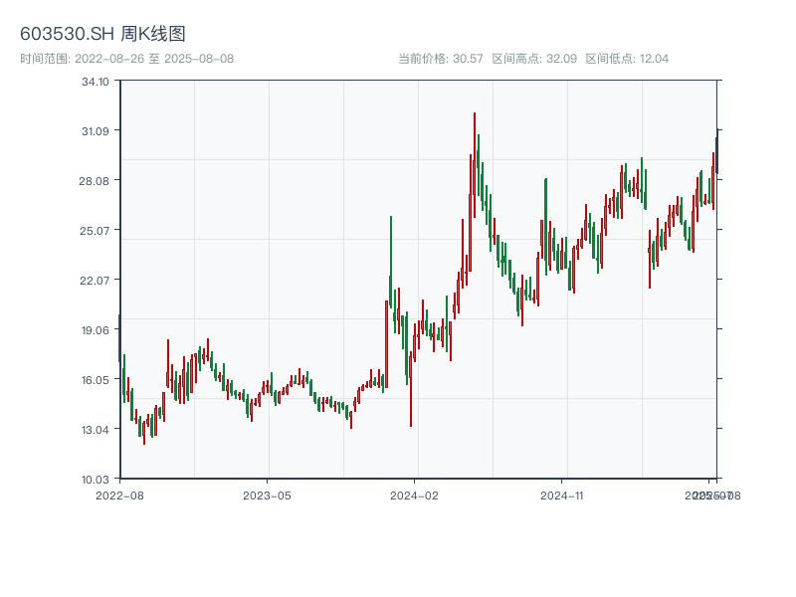The image size is (796, 597).
Task: Click the y-axis label 19.06
Action: click(96, 330)
